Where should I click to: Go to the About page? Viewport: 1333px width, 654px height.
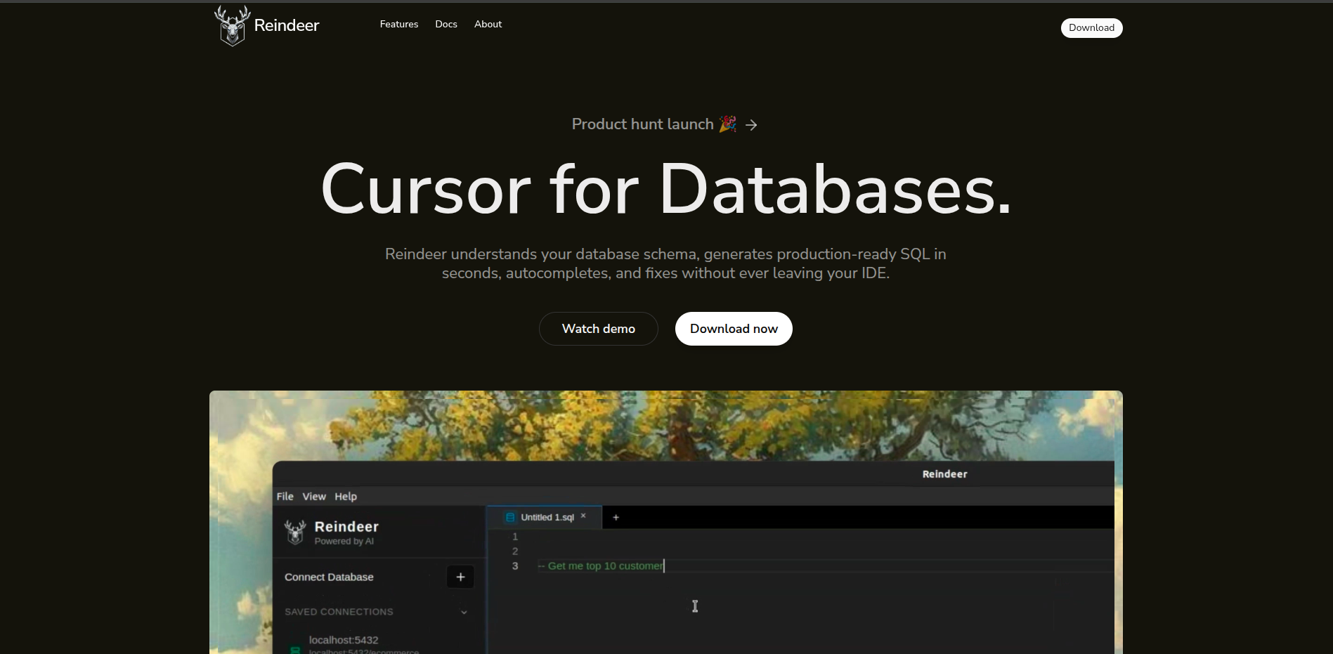(x=488, y=24)
